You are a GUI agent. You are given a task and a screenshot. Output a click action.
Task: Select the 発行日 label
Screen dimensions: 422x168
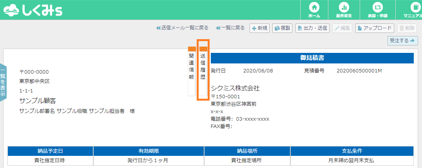[218, 71]
